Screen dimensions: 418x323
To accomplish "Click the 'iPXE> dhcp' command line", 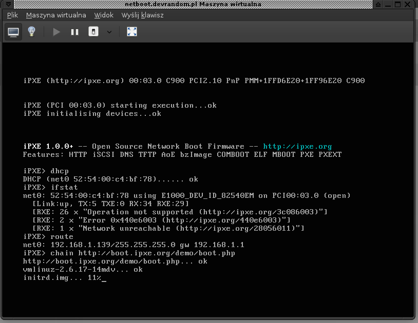I will click(46, 171).
